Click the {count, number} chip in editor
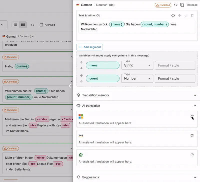200x182 pixels. click(x=154, y=24)
